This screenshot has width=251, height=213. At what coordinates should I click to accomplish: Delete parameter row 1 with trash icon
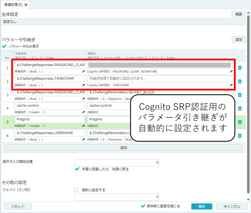(240, 68)
